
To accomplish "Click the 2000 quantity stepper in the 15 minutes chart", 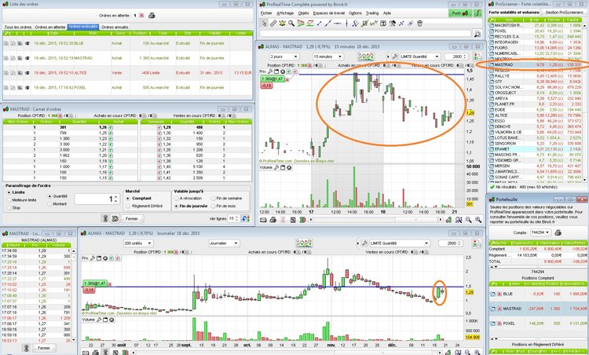I will [466, 57].
